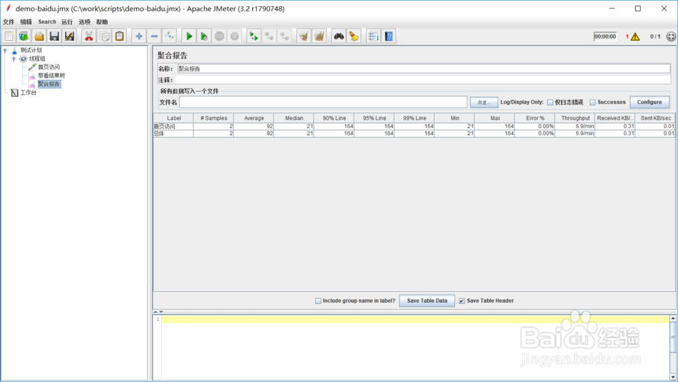The image size is (678, 382).
Task: Select 线程组 in the tree
Action: [x=37, y=58]
